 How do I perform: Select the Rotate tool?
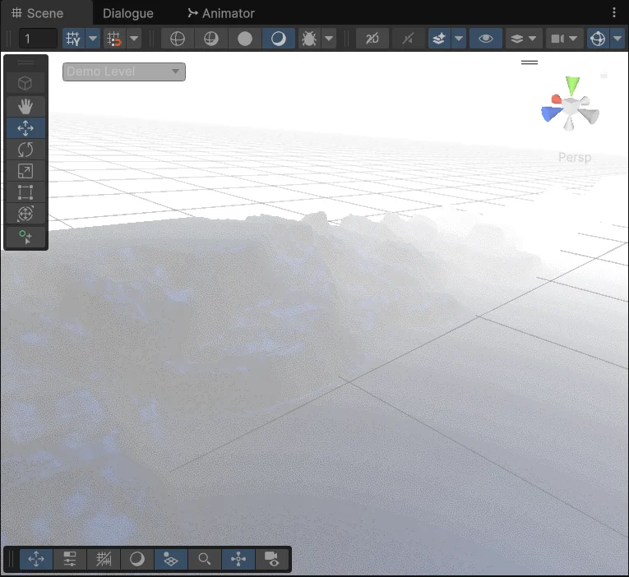(25, 150)
